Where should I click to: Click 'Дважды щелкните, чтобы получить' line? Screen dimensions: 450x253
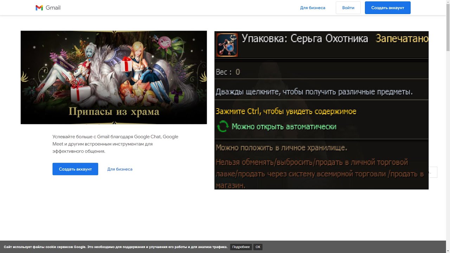(314, 92)
